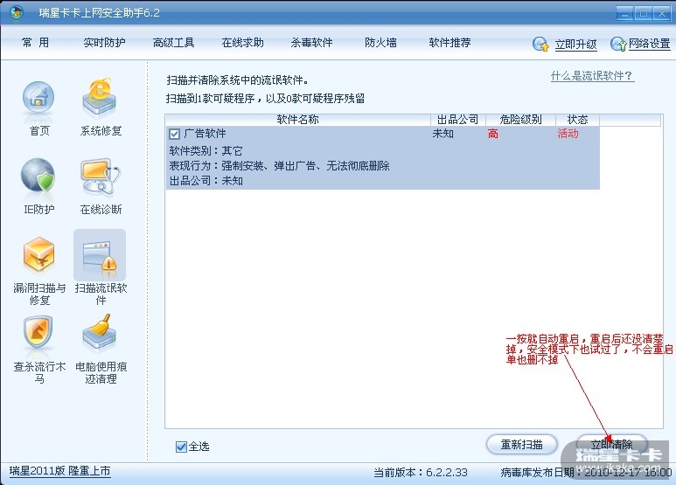This screenshot has width=676, height=485.
Task: Click the red 活动 status cell
Action: (568, 134)
